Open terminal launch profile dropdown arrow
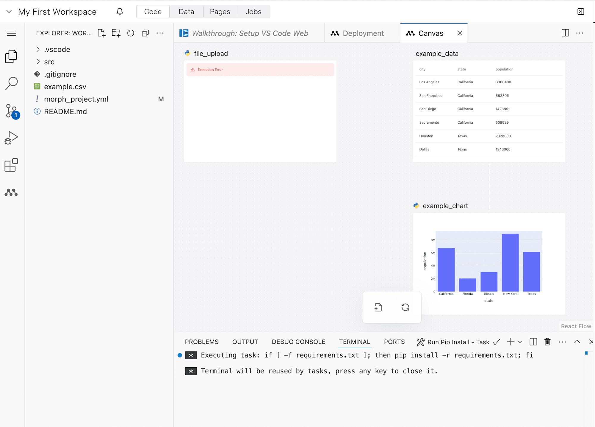This screenshot has height=427, width=595. click(x=520, y=342)
